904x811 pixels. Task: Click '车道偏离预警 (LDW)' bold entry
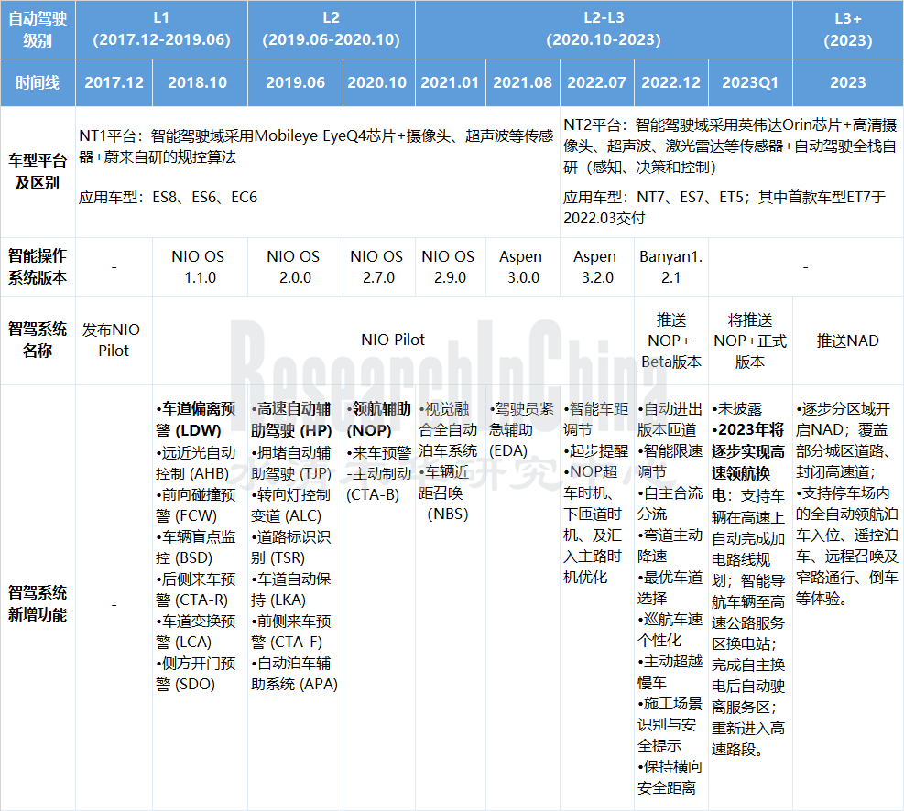point(195,420)
